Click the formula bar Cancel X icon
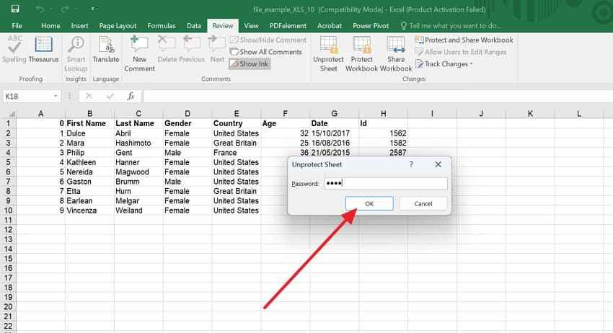The height and width of the screenshot is (333, 613). click(89, 96)
